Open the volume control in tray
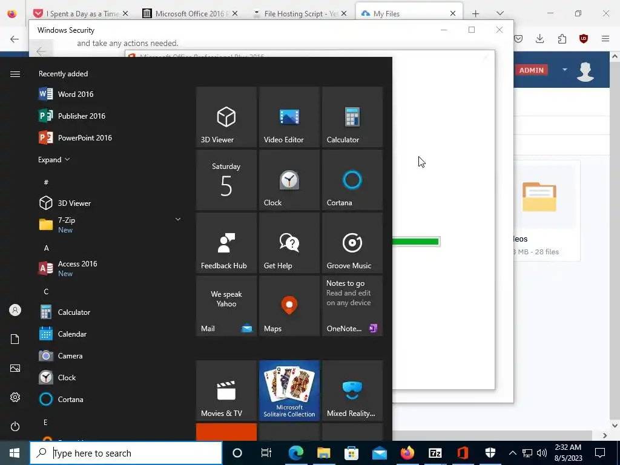The image size is (620, 465). [542, 453]
